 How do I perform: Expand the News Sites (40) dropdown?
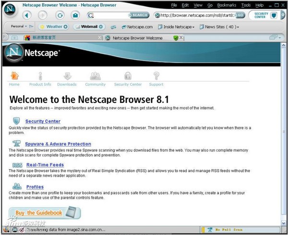point(219,27)
